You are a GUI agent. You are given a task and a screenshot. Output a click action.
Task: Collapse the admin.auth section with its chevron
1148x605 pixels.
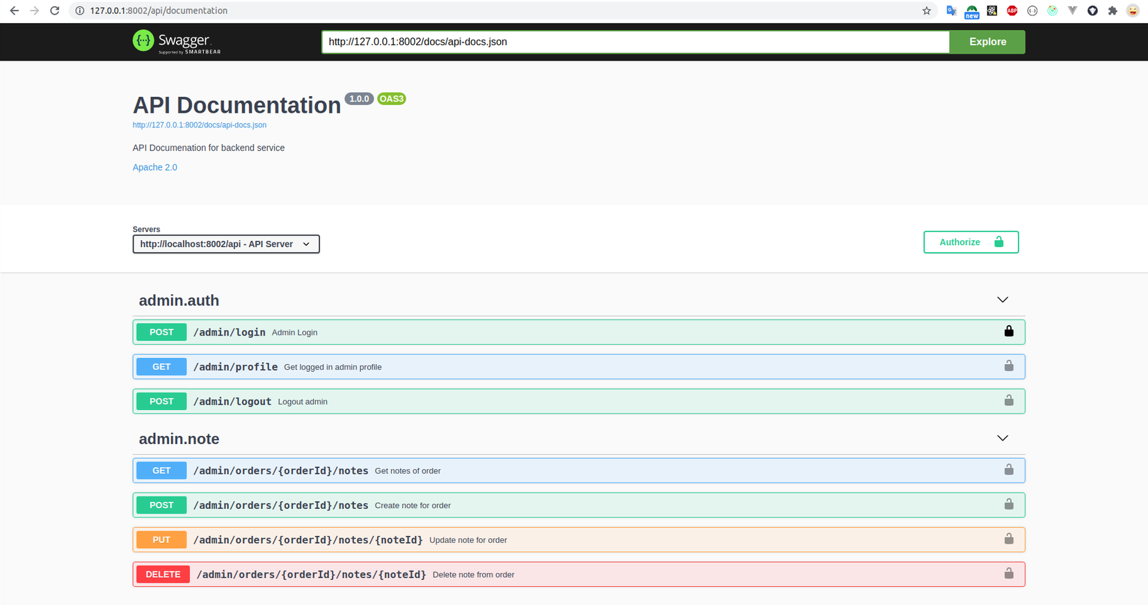coord(1003,300)
